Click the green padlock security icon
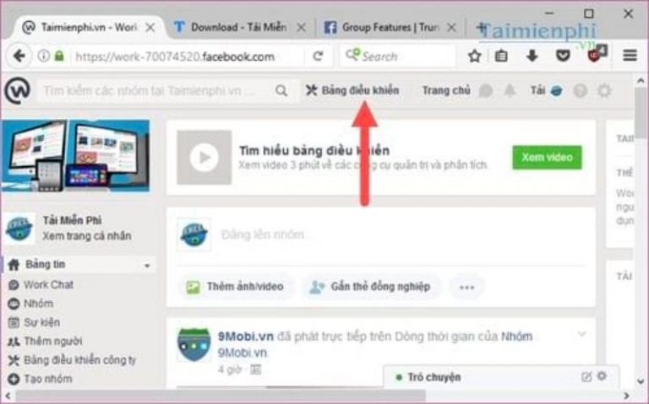Image resolution: width=649 pixels, height=404 pixels. (x=59, y=56)
